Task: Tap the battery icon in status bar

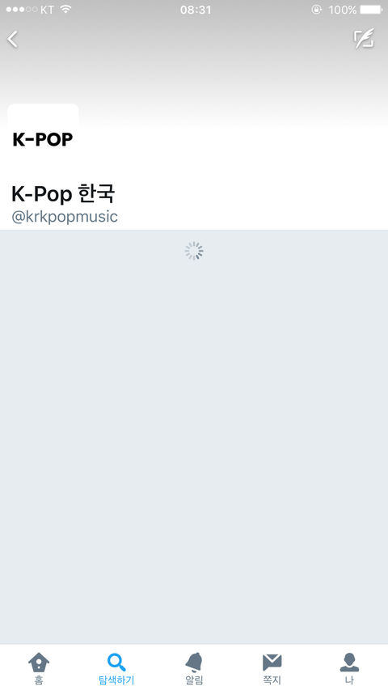Action: coord(370,9)
